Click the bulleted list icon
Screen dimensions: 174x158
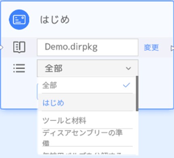(x=19, y=68)
